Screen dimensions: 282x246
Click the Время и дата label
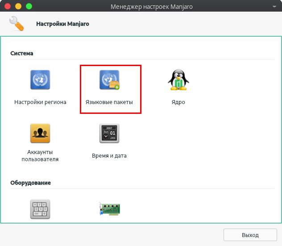(109, 156)
